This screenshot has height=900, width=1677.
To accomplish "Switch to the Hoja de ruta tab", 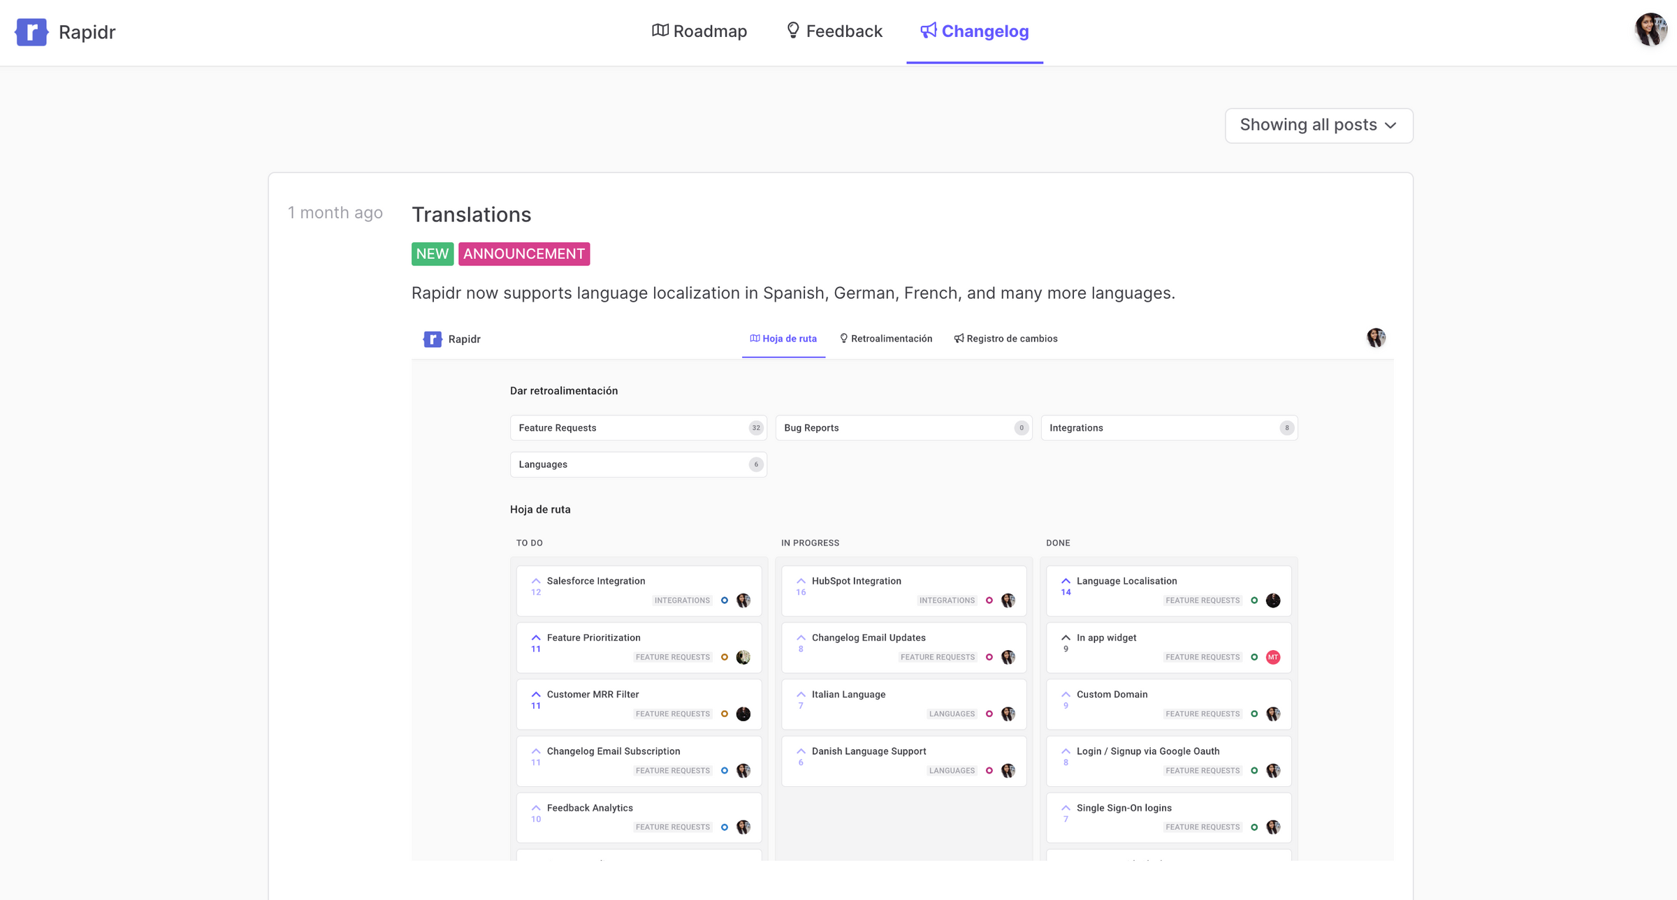I will [x=790, y=338].
